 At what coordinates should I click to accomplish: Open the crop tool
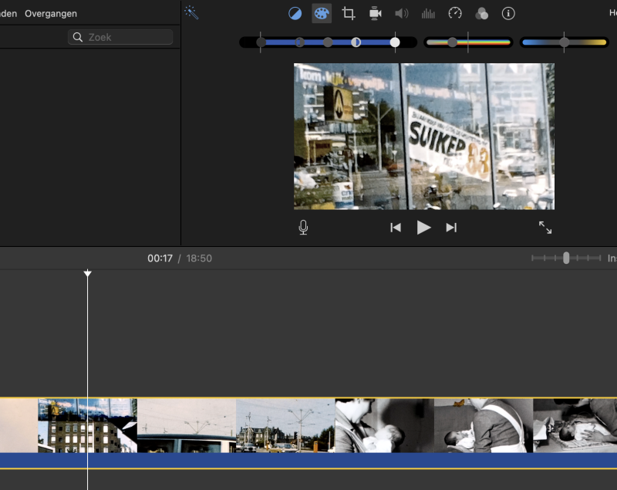click(349, 13)
